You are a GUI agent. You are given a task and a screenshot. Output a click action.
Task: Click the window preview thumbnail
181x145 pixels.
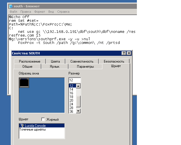[24, 83]
